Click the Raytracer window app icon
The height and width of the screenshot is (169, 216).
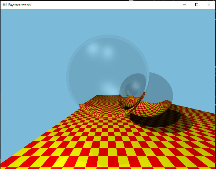click(x=5, y=5)
